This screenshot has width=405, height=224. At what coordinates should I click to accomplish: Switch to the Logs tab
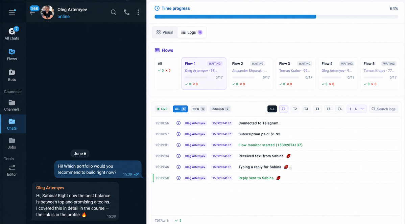[x=192, y=32]
